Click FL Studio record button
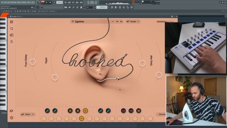 point(54,2)
